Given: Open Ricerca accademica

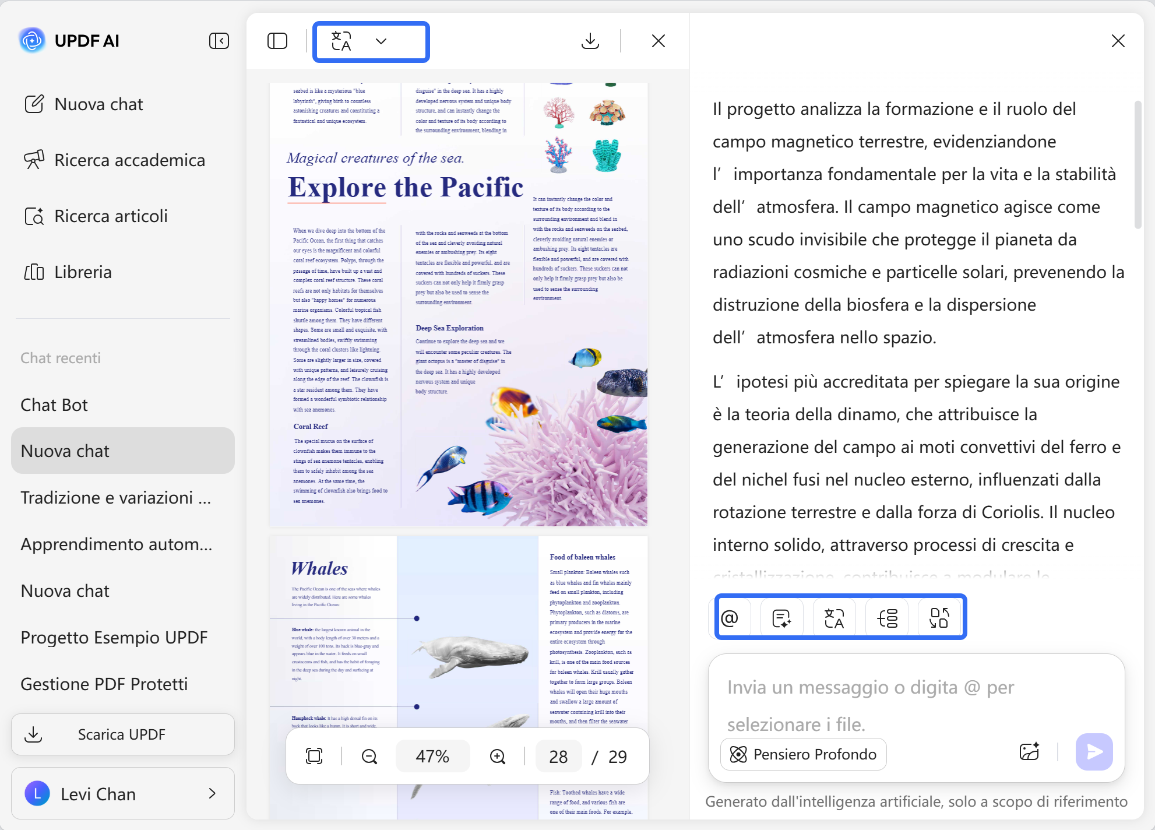Looking at the screenshot, I should tap(129, 160).
